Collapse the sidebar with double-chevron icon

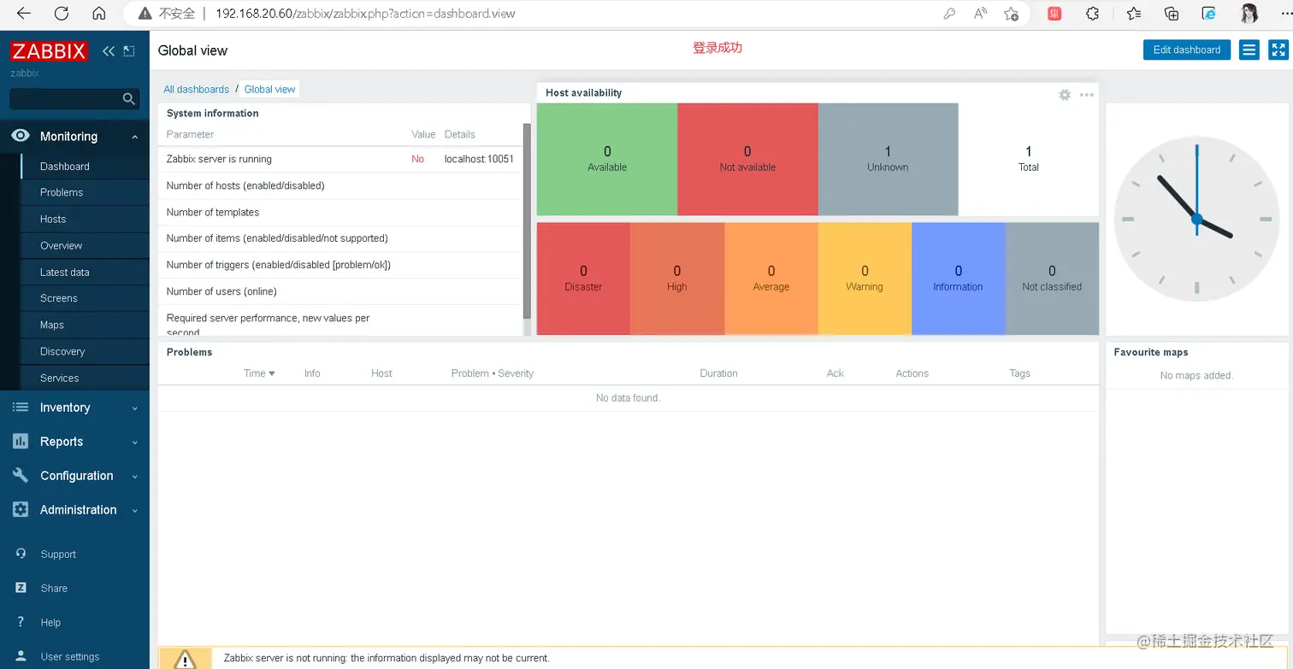[x=109, y=51]
